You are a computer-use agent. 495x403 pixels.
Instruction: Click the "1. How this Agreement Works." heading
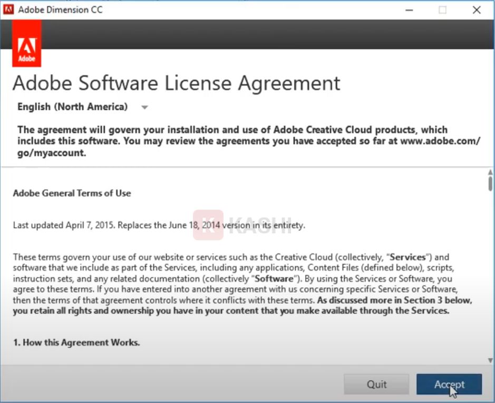[x=76, y=342]
